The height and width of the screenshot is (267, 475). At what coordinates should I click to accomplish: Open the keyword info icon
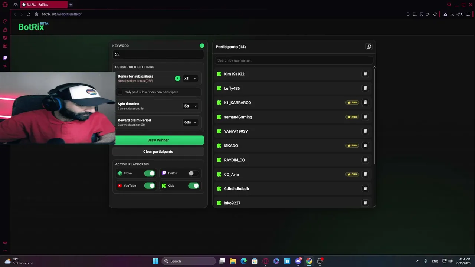pyautogui.click(x=202, y=46)
